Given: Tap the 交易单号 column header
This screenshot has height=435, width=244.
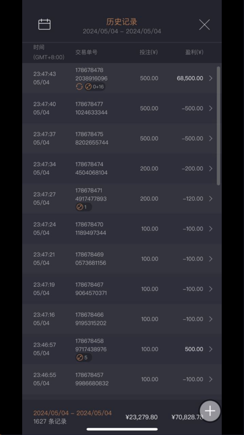Looking at the screenshot, I should (86, 52).
